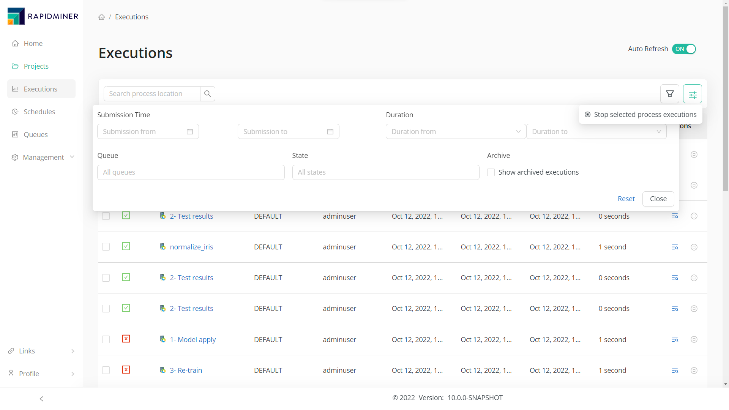
Task: Click the filter funnel icon
Action: [670, 94]
